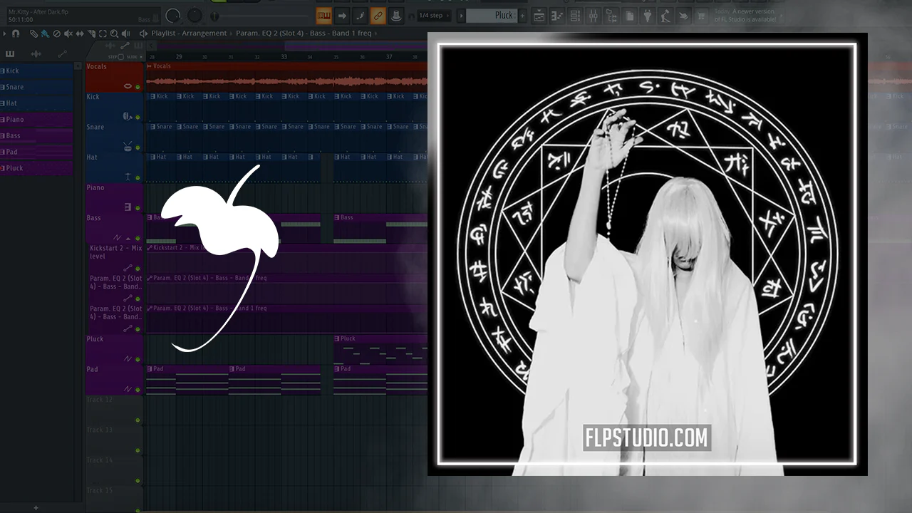Select the Pluck pattern in the picker

[36, 168]
